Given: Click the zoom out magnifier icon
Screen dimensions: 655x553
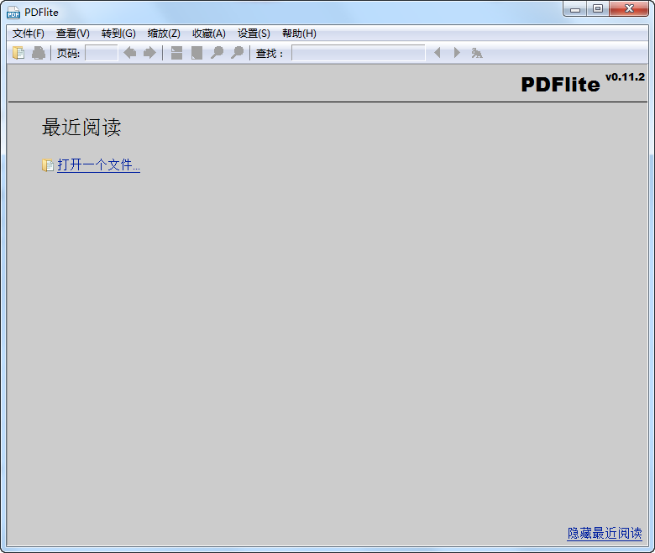Looking at the screenshot, I should pos(217,53).
